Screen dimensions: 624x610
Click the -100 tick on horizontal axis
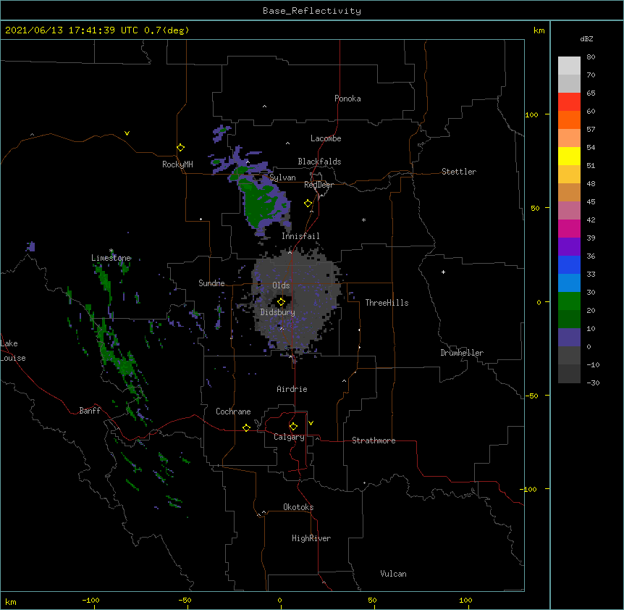tap(90, 600)
